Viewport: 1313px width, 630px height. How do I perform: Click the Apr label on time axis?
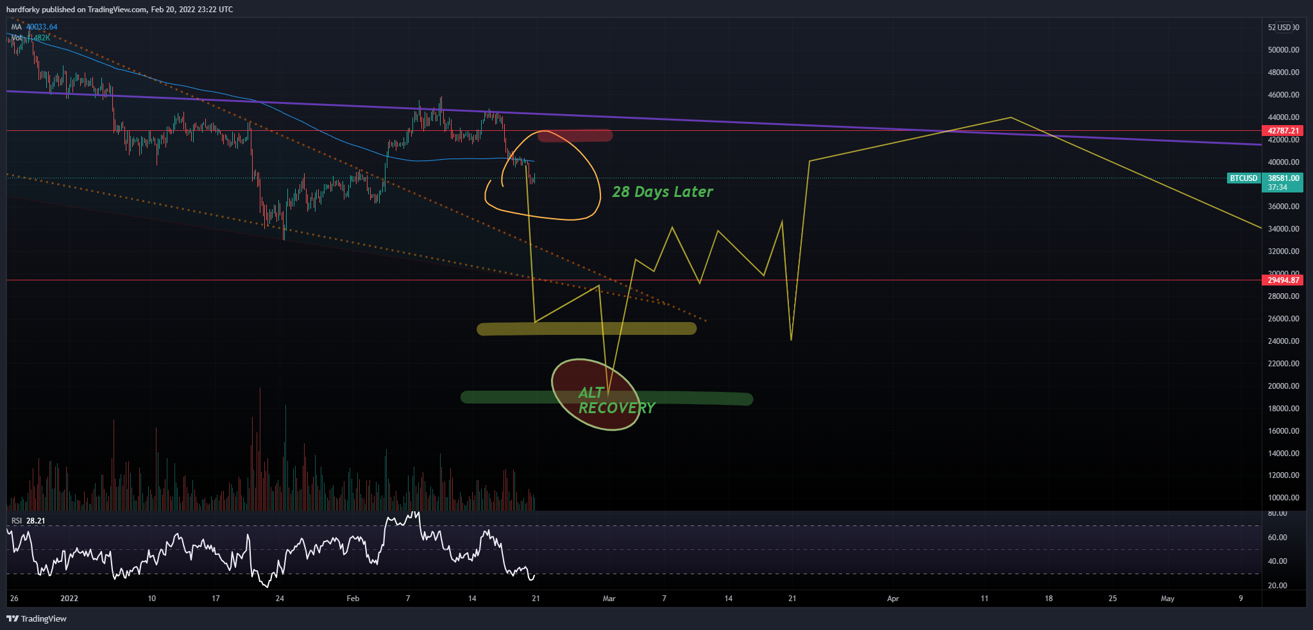tap(893, 599)
